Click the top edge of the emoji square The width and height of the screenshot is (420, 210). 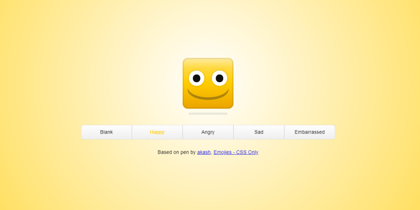(208, 59)
